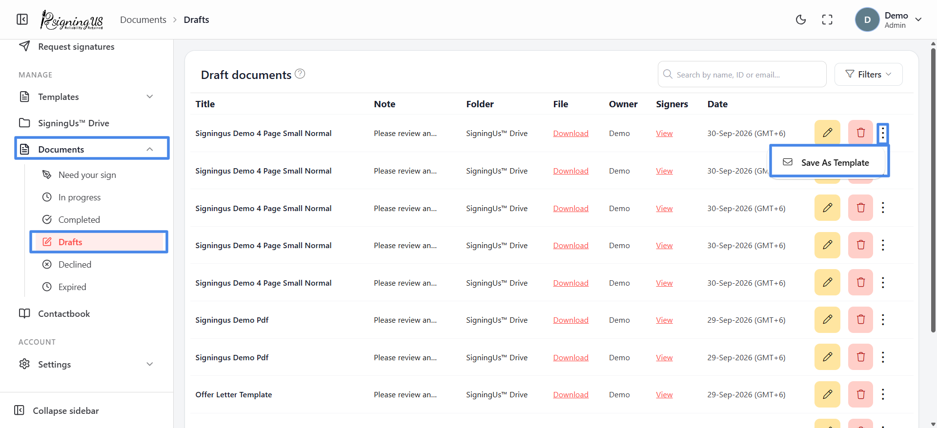The width and height of the screenshot is (937, 428).
Task: Open the Contactbook book icon
Action: tap(24, 313)
